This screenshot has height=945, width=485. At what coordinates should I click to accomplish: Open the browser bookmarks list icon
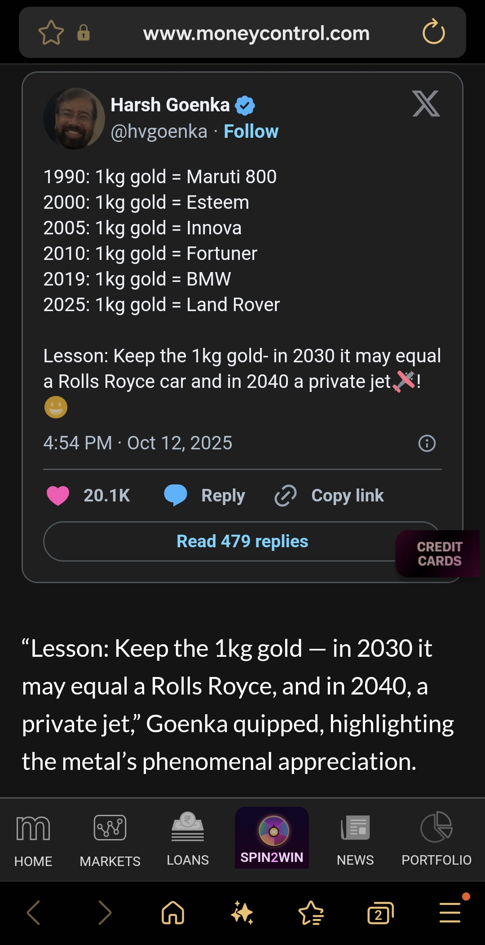point(311,913)
